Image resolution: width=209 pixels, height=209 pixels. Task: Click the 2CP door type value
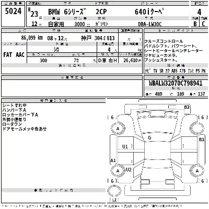101,12
